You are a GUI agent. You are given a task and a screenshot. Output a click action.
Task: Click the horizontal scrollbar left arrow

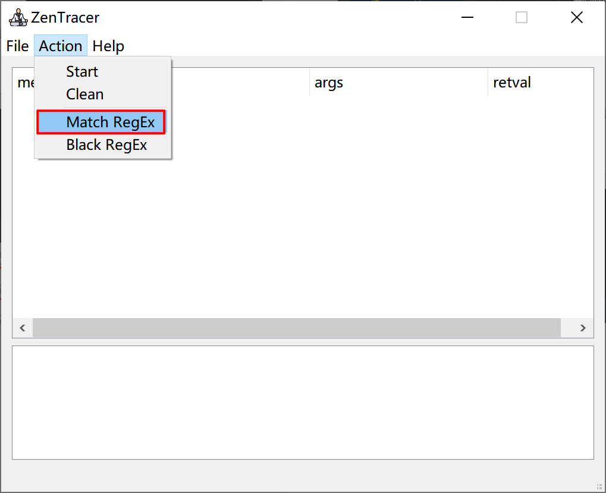tap(23, 328)
